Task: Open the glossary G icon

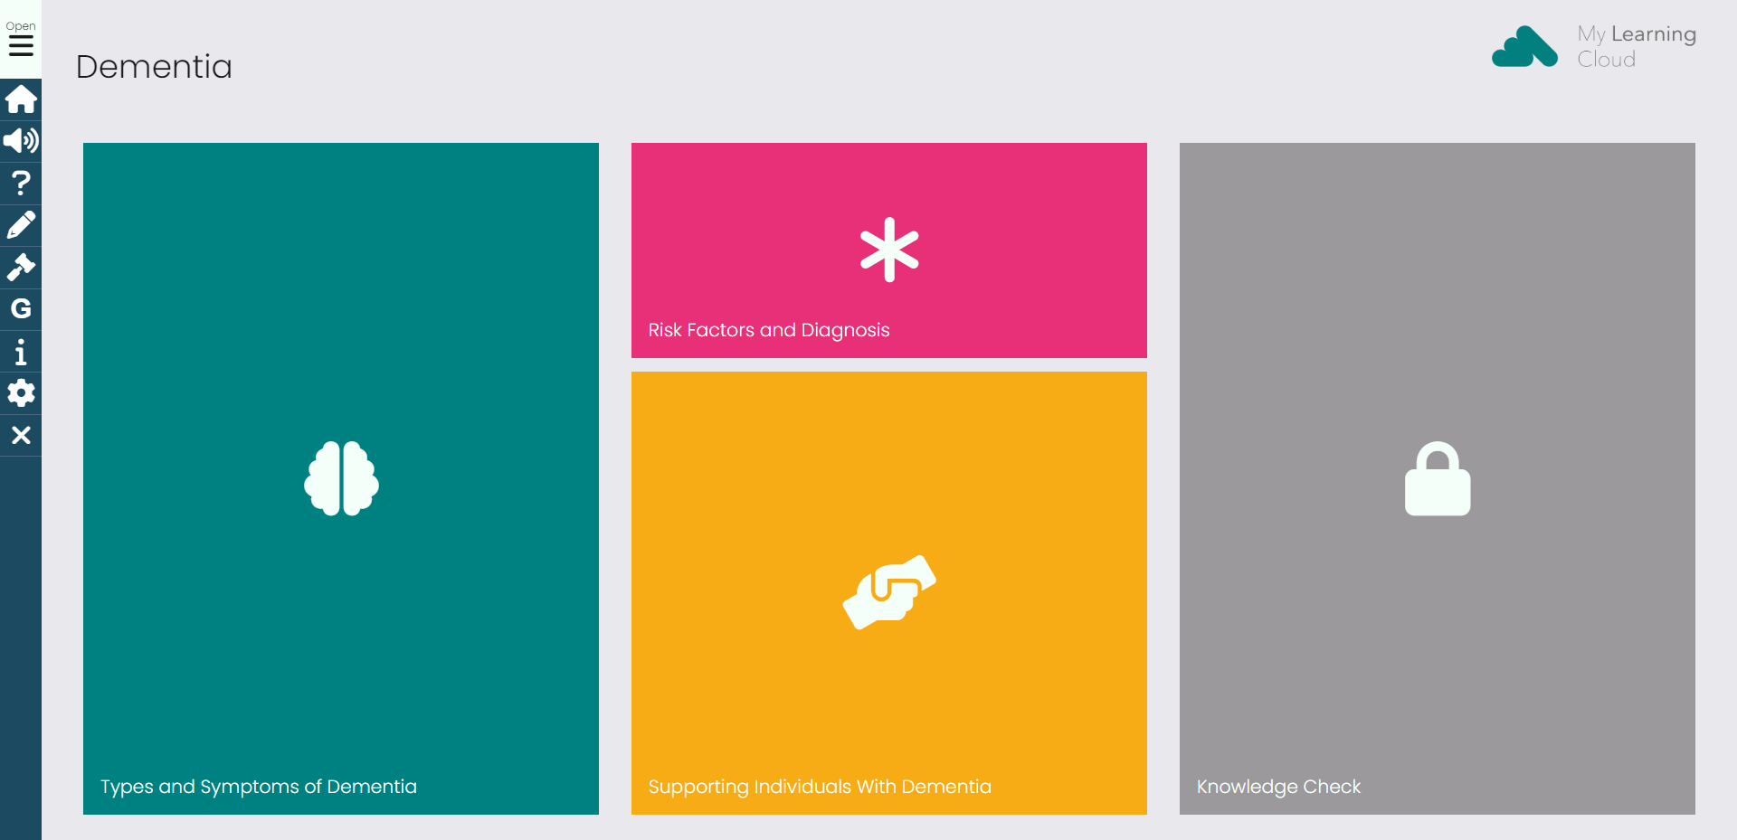Action: click(x=21, y=309)
